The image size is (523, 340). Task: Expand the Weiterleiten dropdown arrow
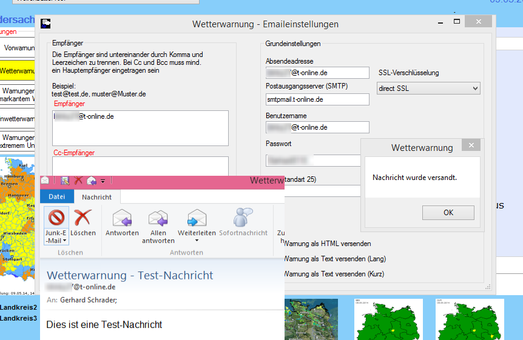click(197, 241)
